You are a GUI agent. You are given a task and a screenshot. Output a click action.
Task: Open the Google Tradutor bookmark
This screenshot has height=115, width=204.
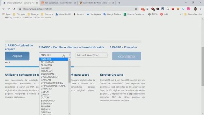click(112, 14)
